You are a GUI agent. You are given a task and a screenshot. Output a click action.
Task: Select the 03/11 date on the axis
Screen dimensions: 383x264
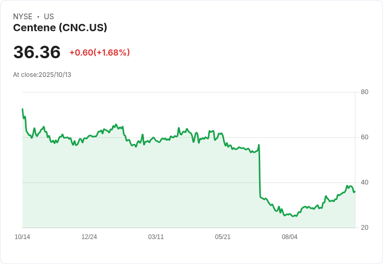point(156,237)
